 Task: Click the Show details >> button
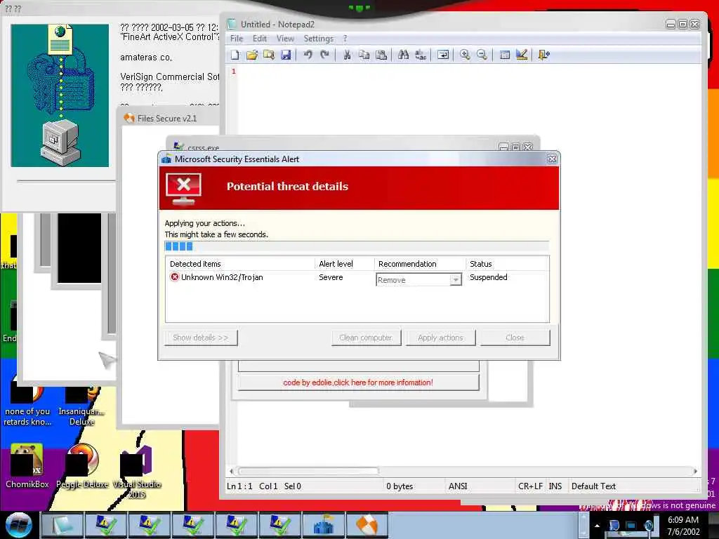201,338
